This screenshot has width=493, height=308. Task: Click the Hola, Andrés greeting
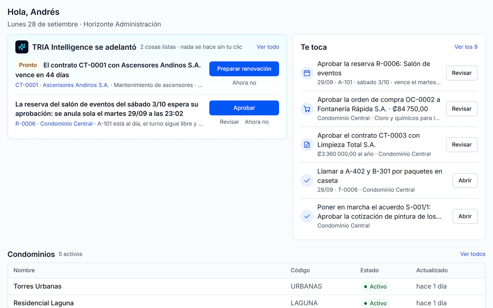(x=34, y=12)
